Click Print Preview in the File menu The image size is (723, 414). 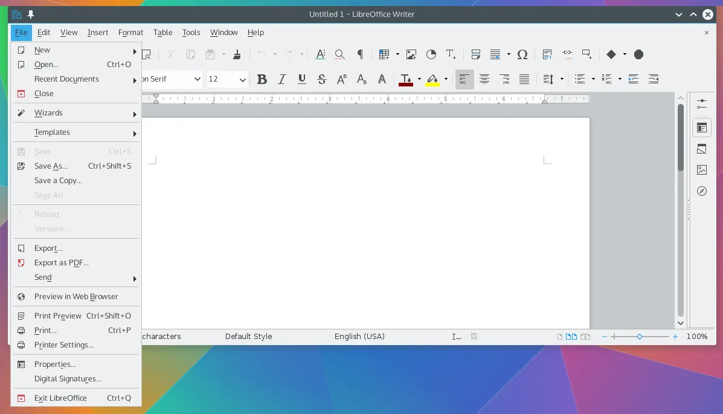point(58,315)
